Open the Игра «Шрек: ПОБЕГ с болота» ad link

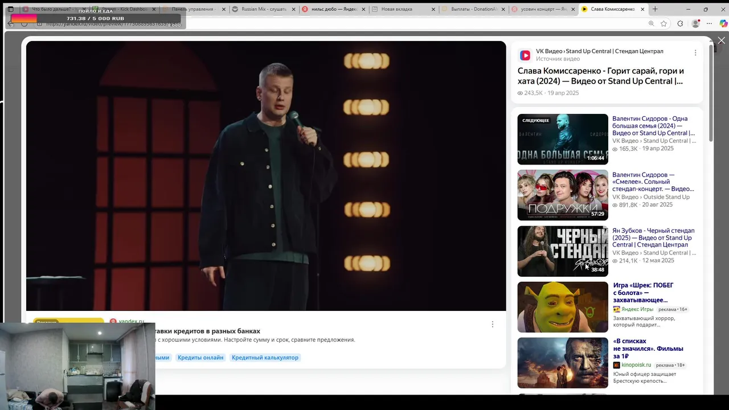click(643, 293)
